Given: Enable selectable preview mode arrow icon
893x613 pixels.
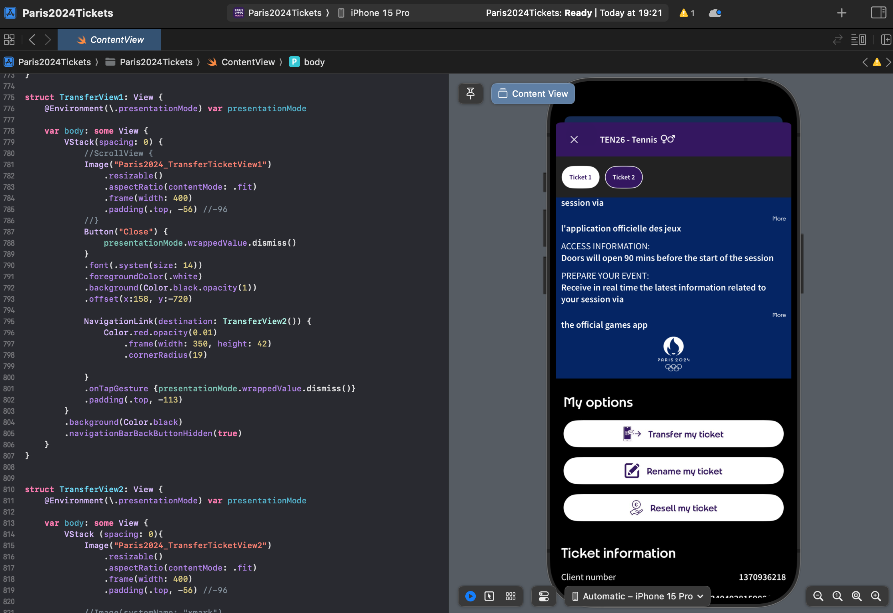Looking at the screenshot, I should 489,596.
